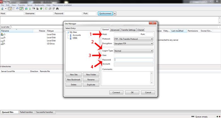Open the Server menu

coord(30,5)
